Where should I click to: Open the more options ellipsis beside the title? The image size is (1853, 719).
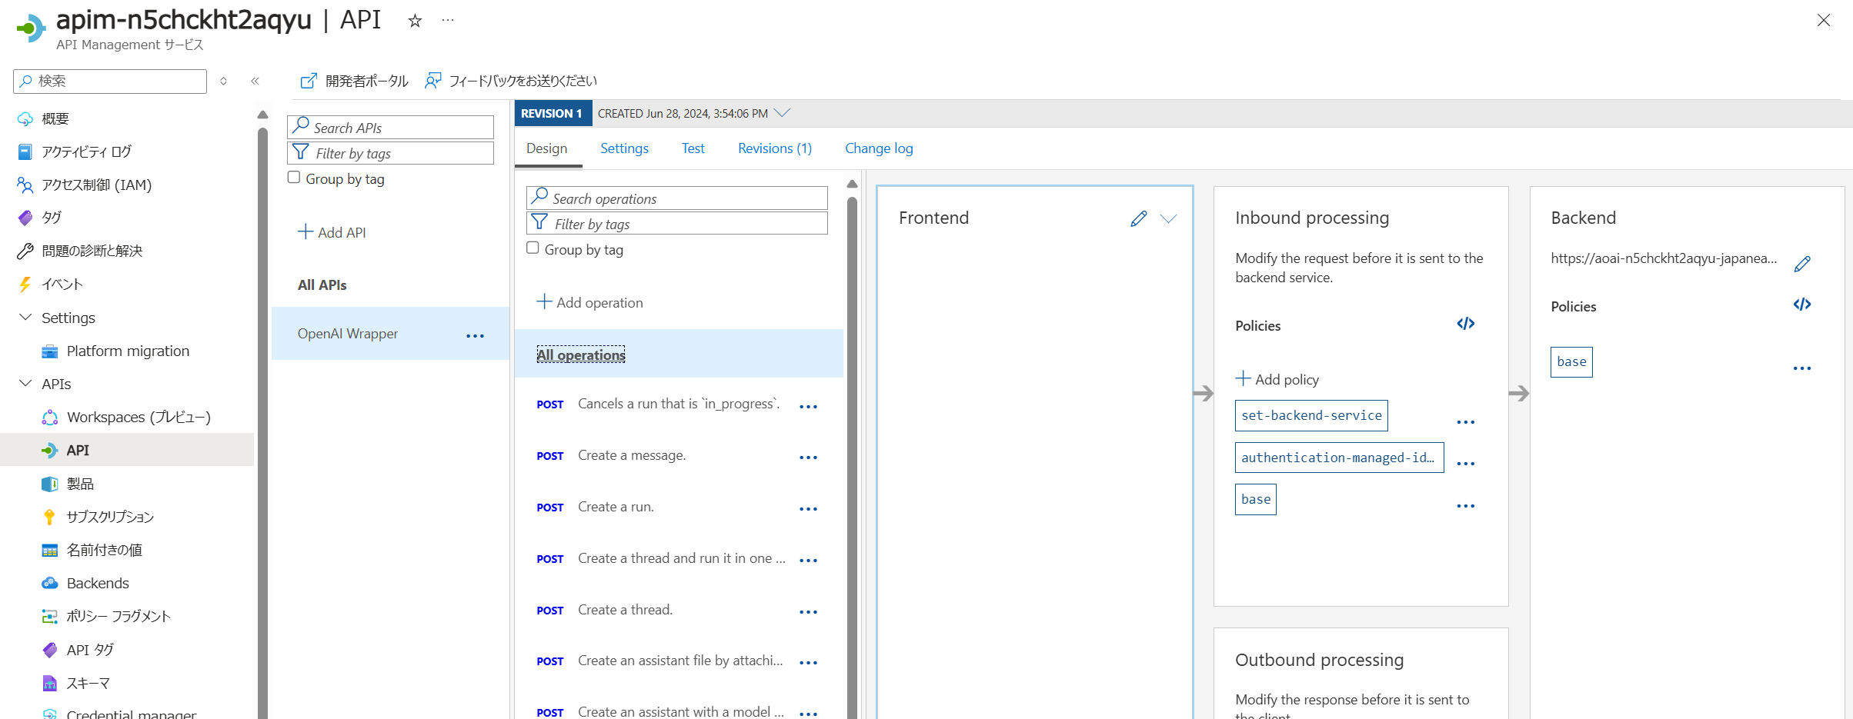click(448, 21)
